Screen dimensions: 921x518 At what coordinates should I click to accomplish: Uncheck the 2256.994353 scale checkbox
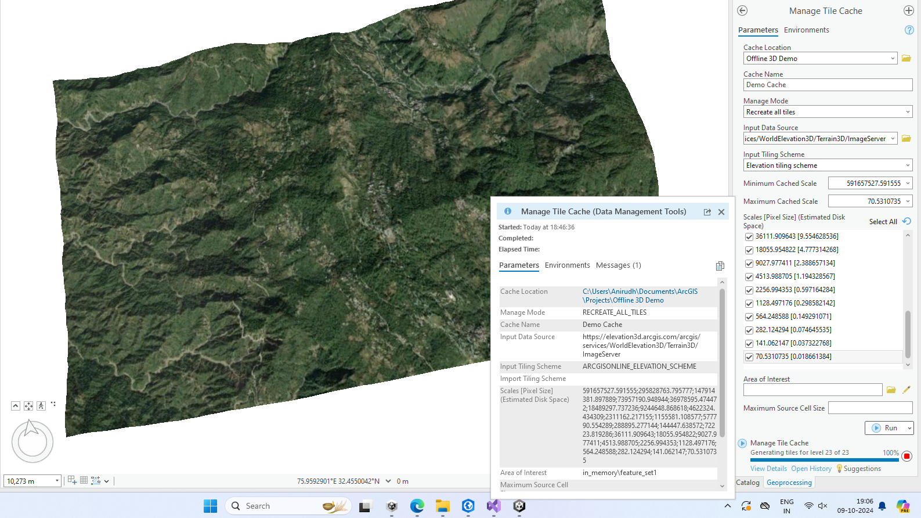click(749, 290)
